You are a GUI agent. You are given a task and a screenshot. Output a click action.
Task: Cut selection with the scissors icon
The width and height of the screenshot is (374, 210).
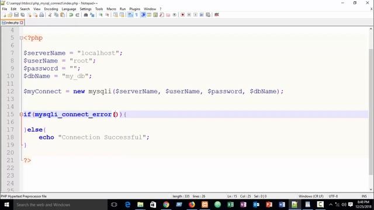[50, 15]
